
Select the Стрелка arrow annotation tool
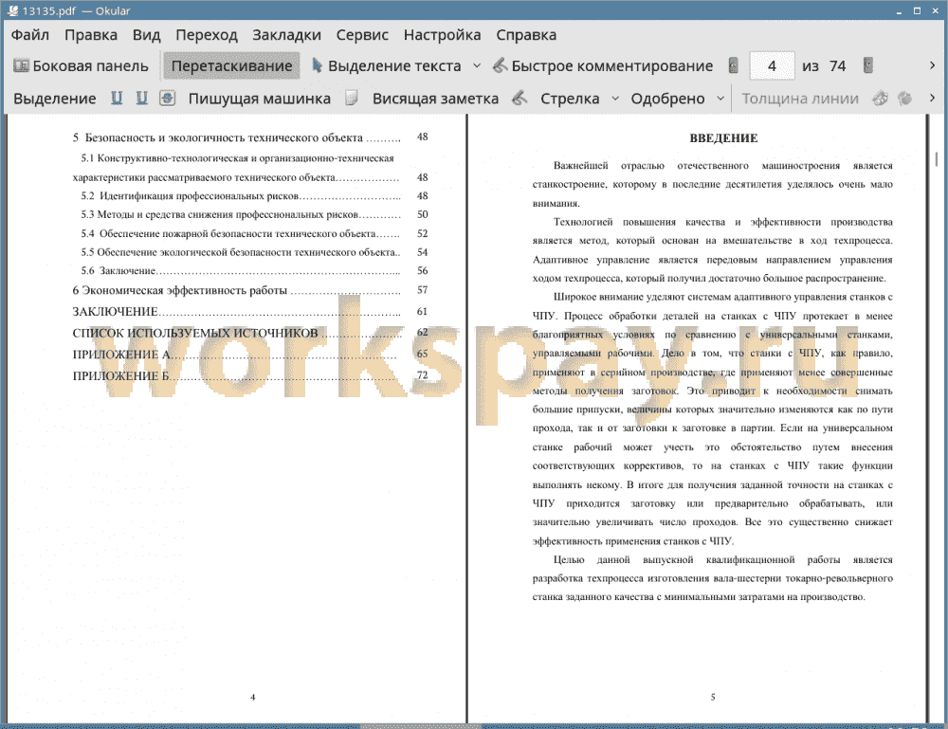[x=570, y=99]
